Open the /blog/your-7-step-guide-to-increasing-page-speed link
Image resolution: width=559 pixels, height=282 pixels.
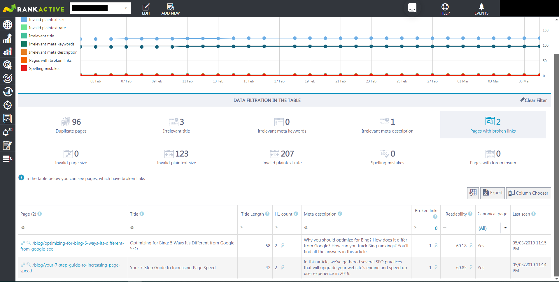point(70,268)
